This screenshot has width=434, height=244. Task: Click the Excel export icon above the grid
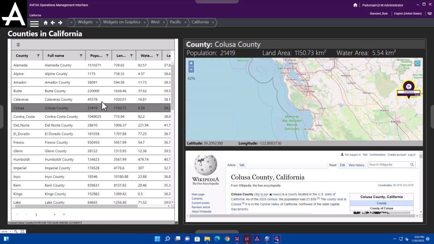(x=18, y=45)
